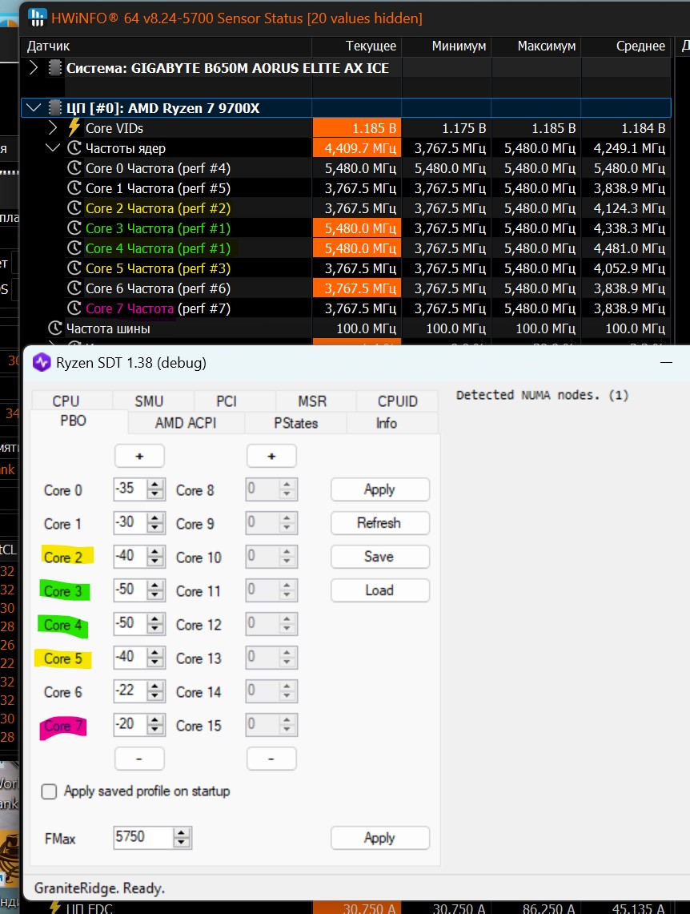Click the lightning icon beside Core VIDs
This screenshot has width=690, height=914.
tap(74, 127)
